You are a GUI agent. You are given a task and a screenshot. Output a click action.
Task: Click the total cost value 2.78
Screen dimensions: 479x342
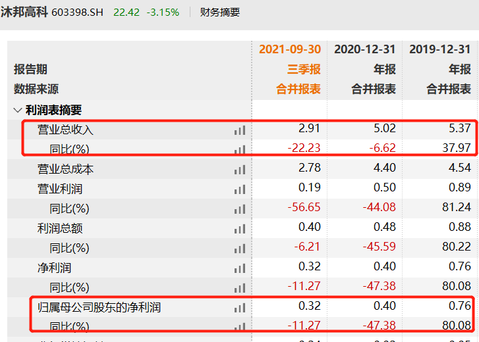309,168
